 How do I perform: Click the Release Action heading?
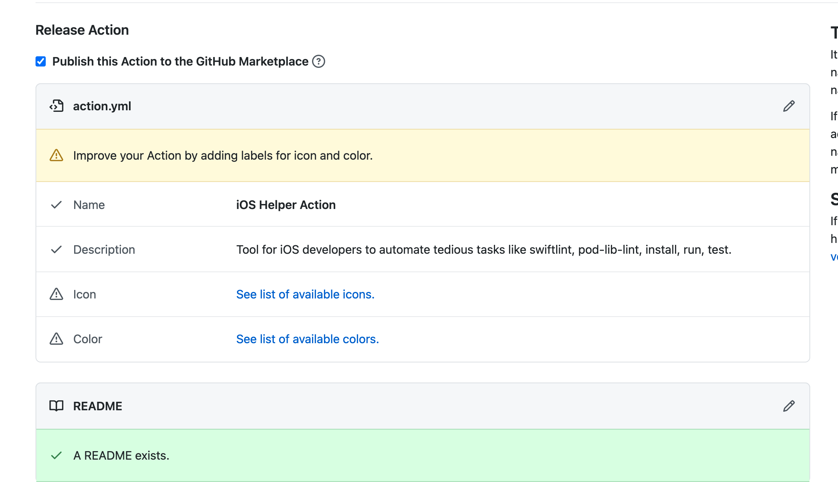click(82, 30)
